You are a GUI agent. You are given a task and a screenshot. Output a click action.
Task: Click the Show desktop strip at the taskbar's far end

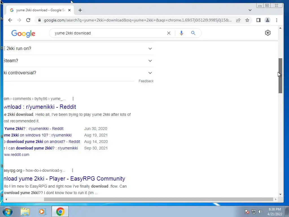[x=287, y=211]
